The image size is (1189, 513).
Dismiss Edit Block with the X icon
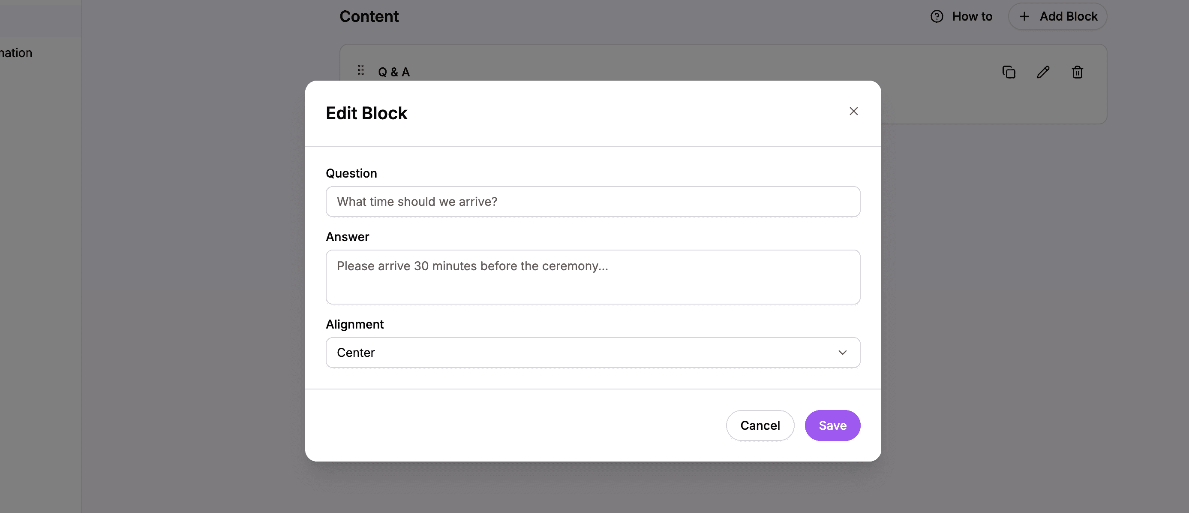tap(853, 111)
